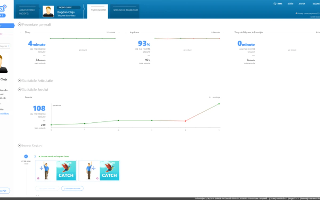320x200 pixels.
Task: Click the 219 total points value
Action: [43, 125]
